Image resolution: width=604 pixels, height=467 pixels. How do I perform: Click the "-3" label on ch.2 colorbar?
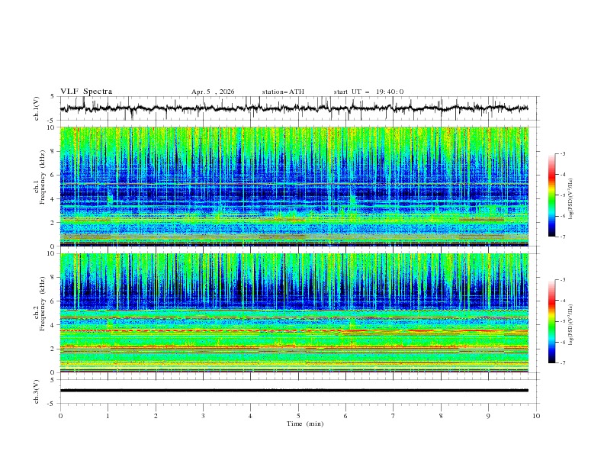(563, 280)
